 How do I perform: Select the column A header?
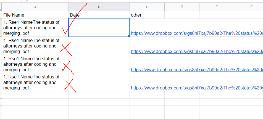click(35, 7)
